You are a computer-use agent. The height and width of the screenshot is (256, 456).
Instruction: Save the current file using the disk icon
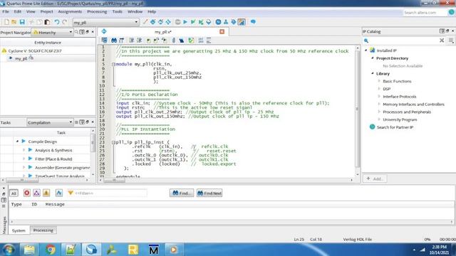22,22
